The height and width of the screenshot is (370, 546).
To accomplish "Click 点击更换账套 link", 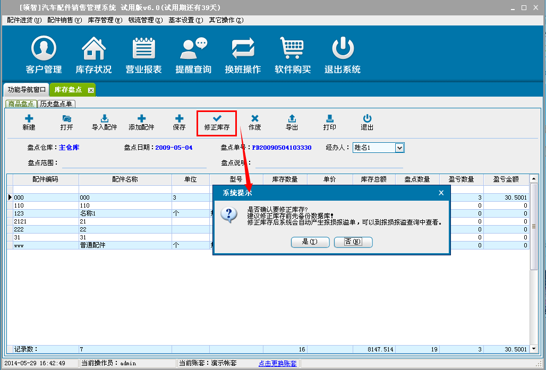I will pos(277,364).
